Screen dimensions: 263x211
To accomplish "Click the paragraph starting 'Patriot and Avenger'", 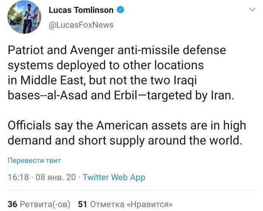I will coord(121,73).
